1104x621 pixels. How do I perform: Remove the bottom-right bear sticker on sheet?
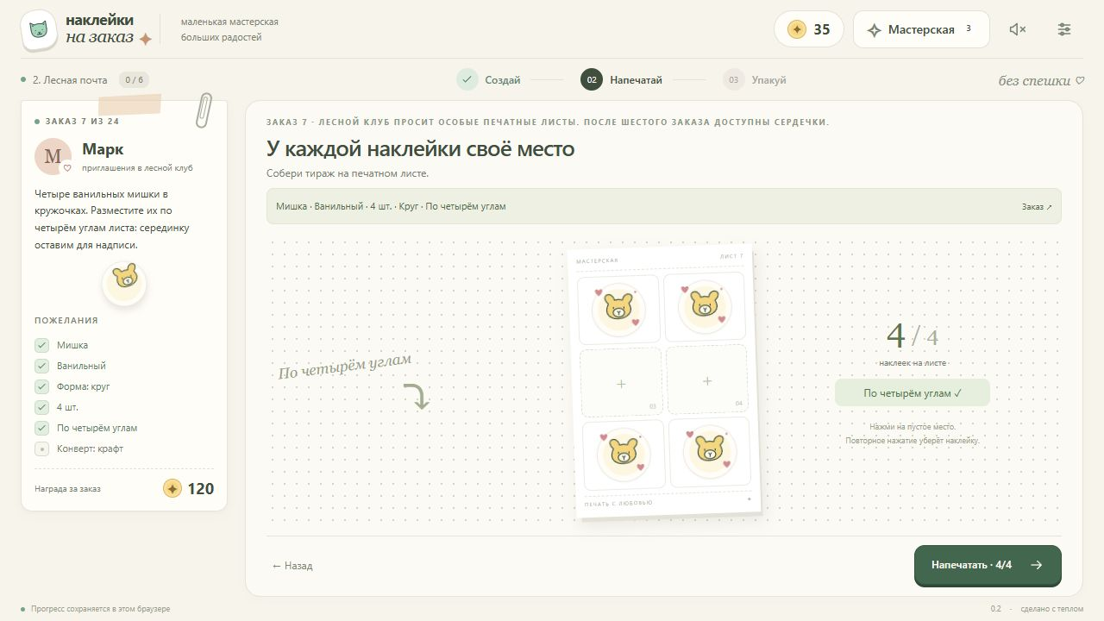pos(709,451)
